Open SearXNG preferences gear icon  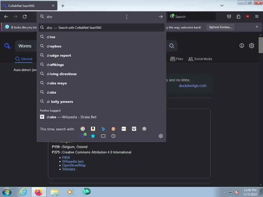coord(252,46)
